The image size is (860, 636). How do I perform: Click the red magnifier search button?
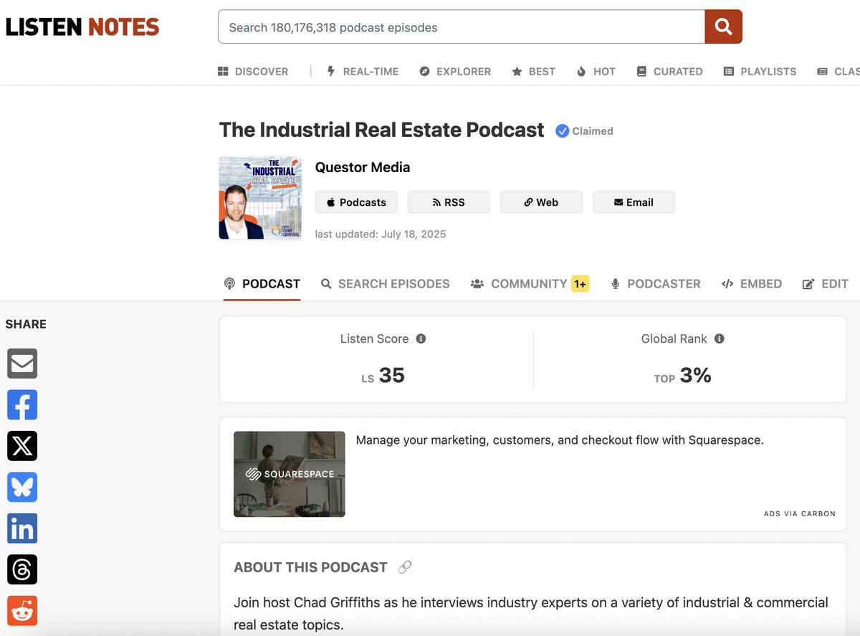[723, 27]
